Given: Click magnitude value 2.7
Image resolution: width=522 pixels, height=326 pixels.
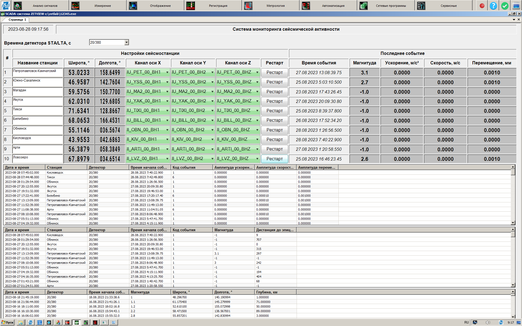Looking at the screenshot, I should tap(364, 82).
